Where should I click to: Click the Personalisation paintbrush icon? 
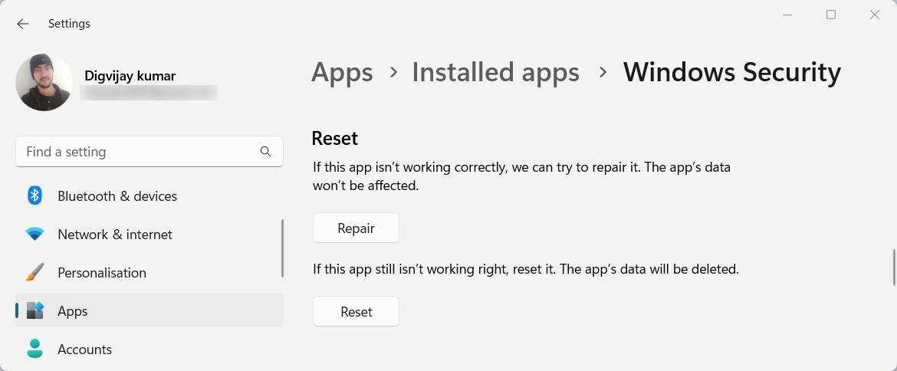pyautogui.click(x=34, y=273)
